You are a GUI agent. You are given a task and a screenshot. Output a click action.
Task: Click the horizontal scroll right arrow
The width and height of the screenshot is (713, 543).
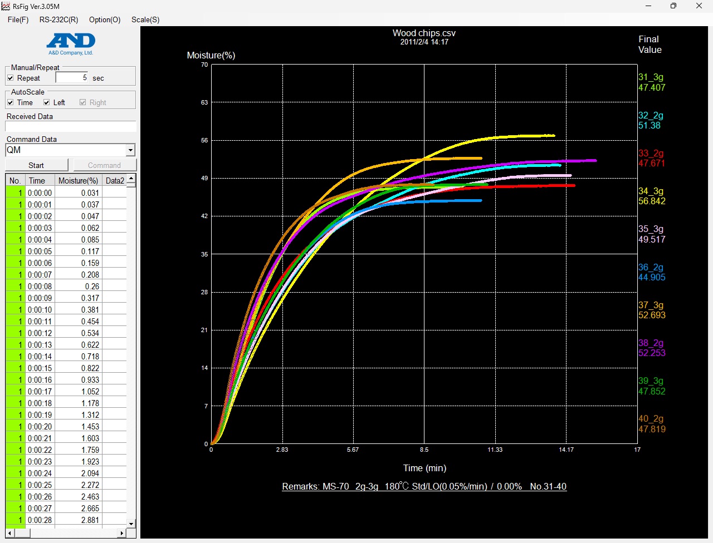(x=122, y=533)
